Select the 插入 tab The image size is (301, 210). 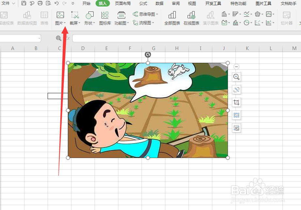click(102, 4)
